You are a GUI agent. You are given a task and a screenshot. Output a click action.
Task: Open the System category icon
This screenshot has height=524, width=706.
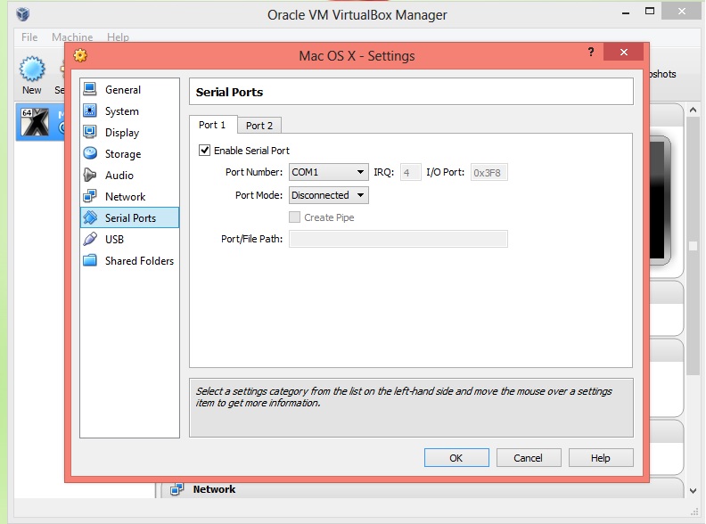click(90, 111)
